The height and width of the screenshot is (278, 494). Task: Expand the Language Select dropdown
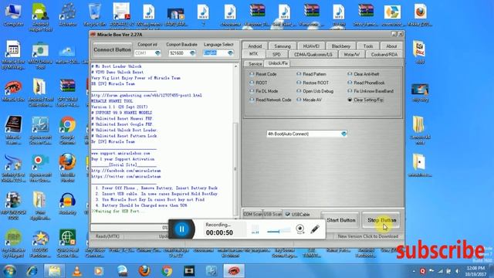click(230, 53)
